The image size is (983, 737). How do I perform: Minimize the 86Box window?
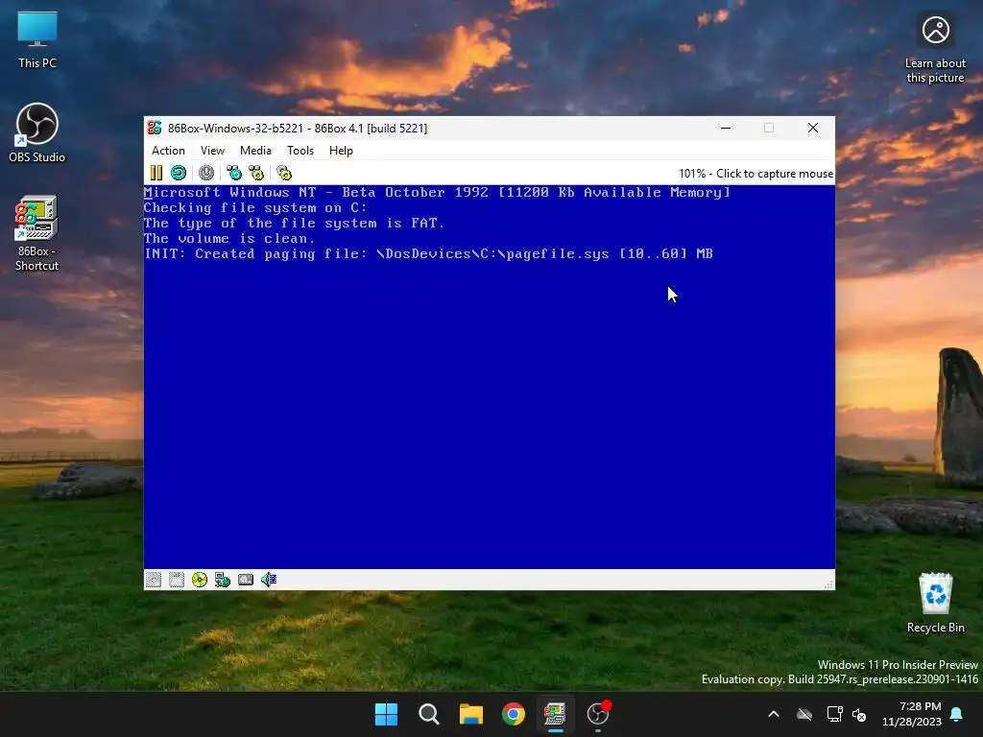point(726,128)
